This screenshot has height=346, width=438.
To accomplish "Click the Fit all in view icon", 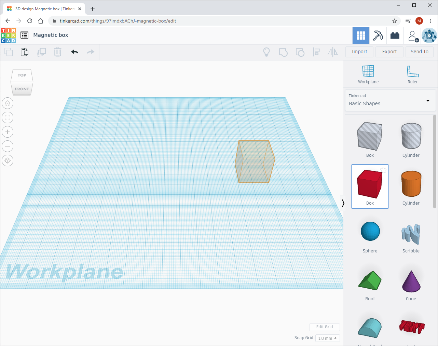I will click(x=8, y=117).
